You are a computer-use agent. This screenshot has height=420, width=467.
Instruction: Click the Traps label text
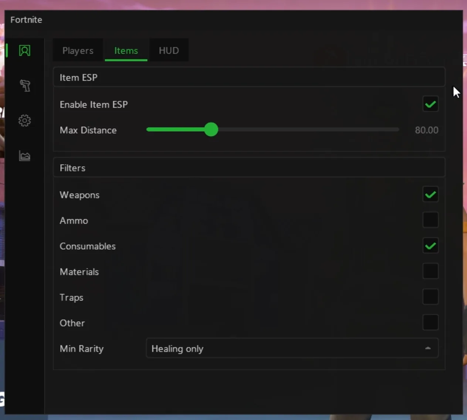tap(71, 298)
